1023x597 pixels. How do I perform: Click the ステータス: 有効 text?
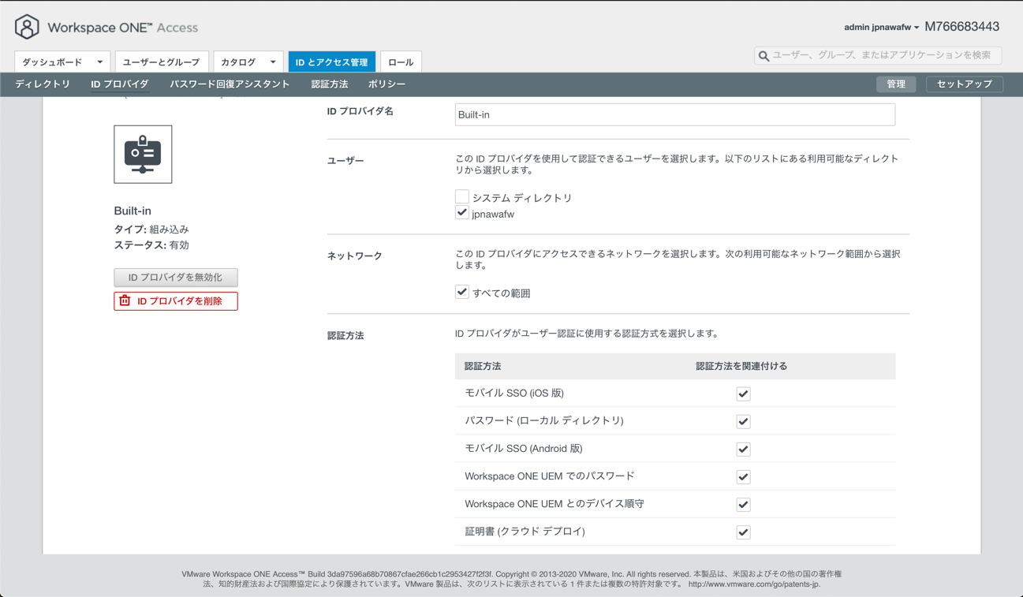[x=151, y=245]
